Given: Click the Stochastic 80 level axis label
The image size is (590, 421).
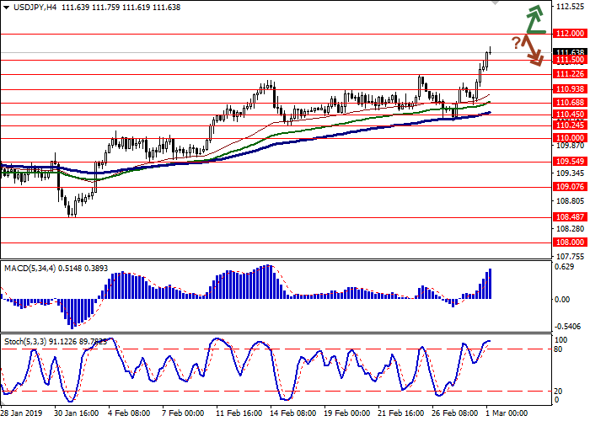Looking at the screenshot, I should coord(560,349).
